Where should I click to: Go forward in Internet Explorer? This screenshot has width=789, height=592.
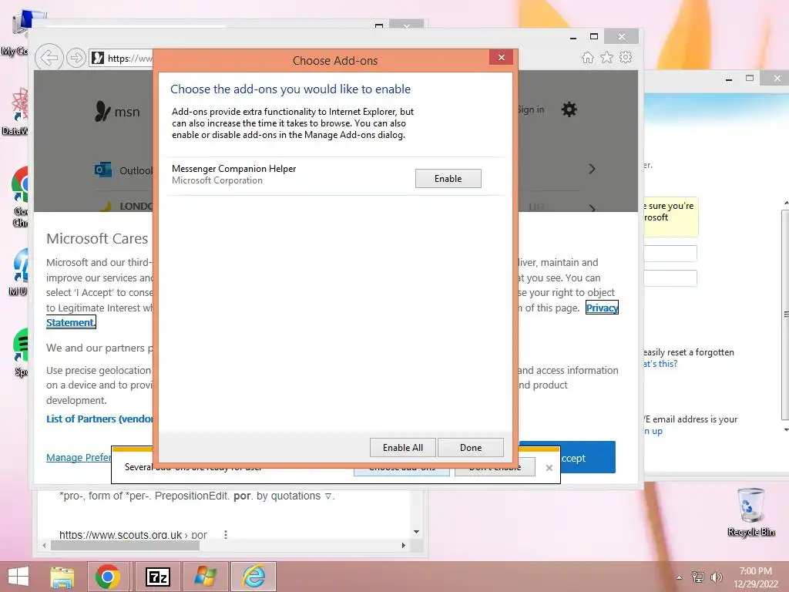point(76,58)
